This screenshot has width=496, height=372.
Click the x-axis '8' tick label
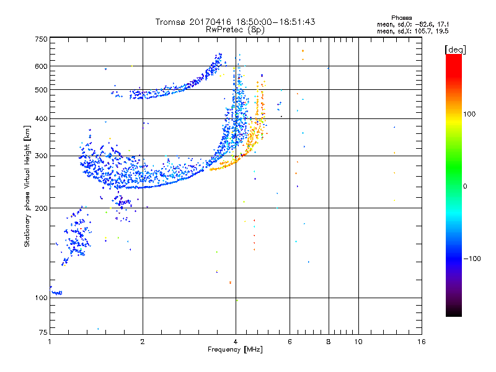tap(329, 342)
